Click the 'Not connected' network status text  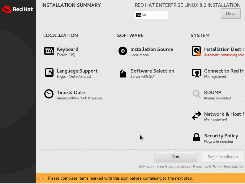tap(215, 120)
